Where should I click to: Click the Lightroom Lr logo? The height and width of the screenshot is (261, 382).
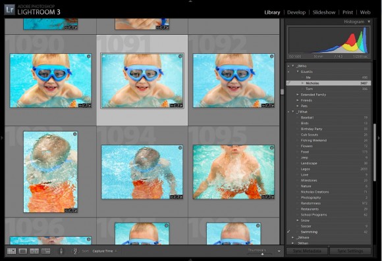(x=9, y=10)
